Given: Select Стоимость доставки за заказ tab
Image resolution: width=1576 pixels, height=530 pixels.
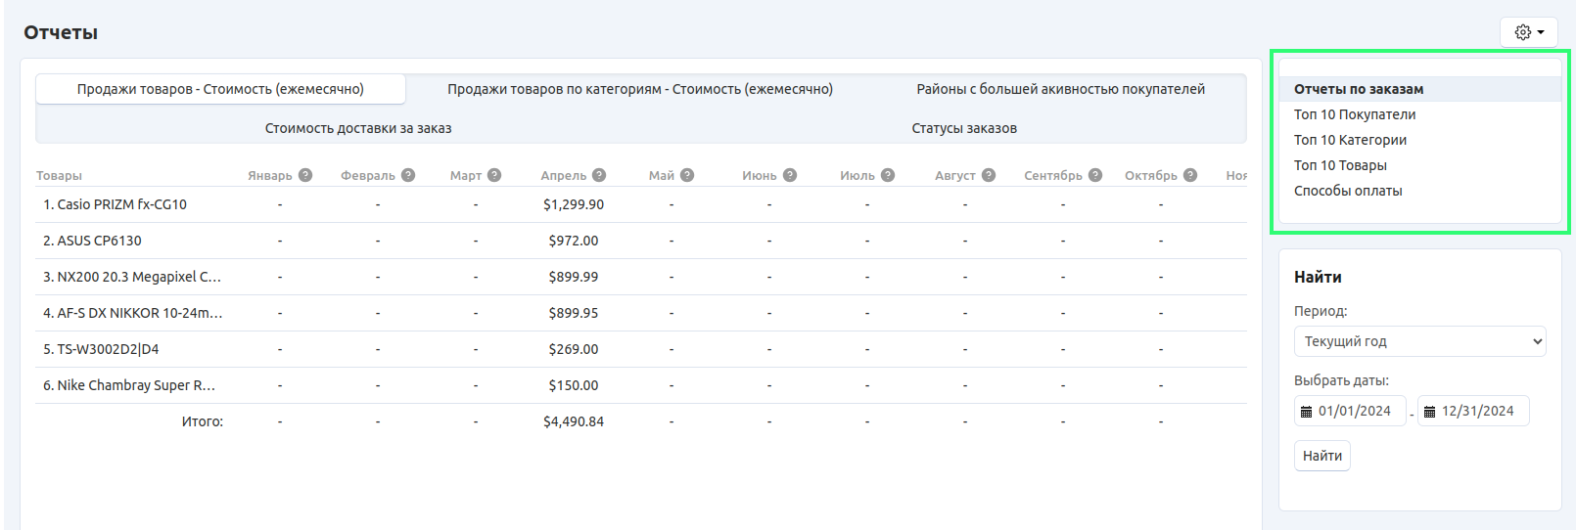Looking at the screenshot, I should 358,128.
